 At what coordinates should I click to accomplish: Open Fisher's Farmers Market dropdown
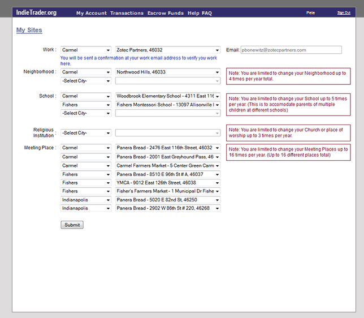[168, 191]
